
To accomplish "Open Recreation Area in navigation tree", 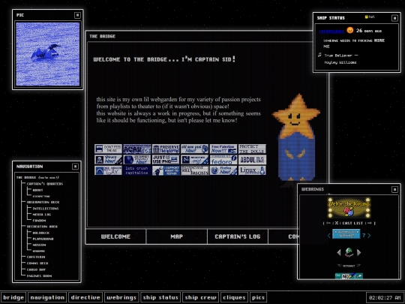I will pyautogui.click(x=42, y=227).
